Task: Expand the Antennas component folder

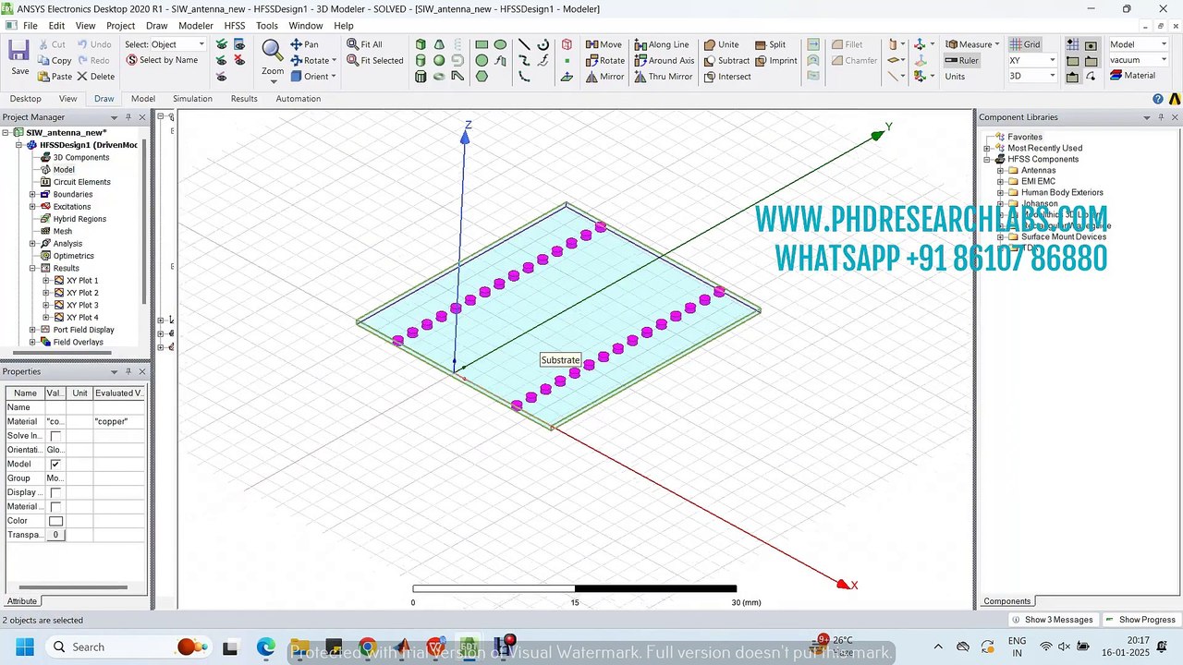Action: [x=1000, y=170]
